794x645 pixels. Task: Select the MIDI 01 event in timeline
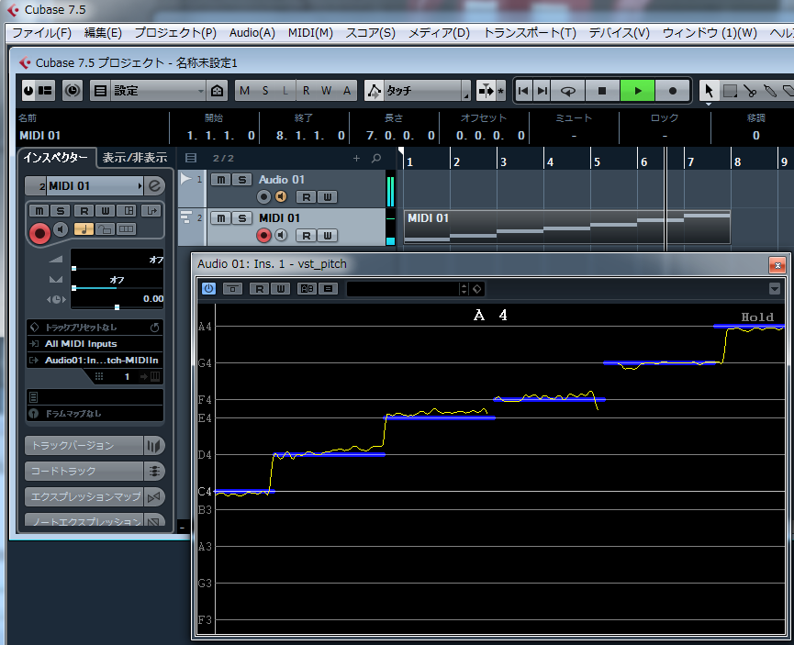click(566, 228)
